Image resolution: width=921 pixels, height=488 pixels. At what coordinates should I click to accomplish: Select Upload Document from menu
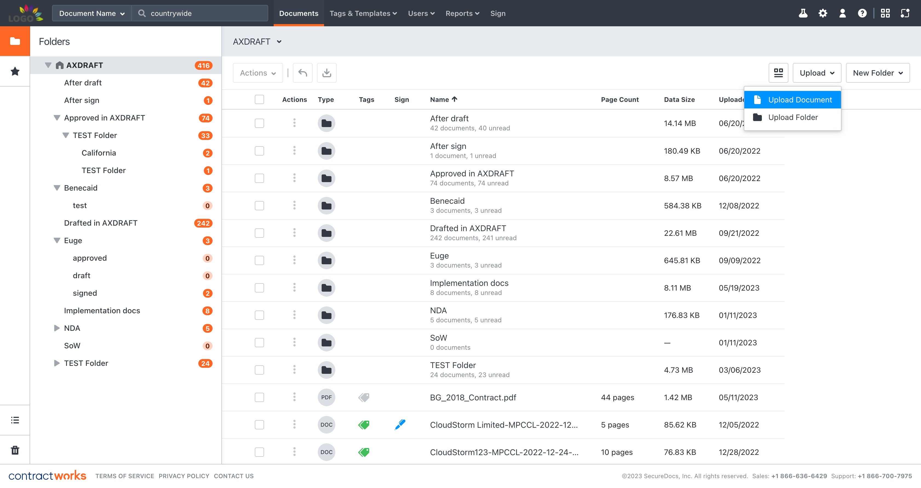(x=792, y=100)
